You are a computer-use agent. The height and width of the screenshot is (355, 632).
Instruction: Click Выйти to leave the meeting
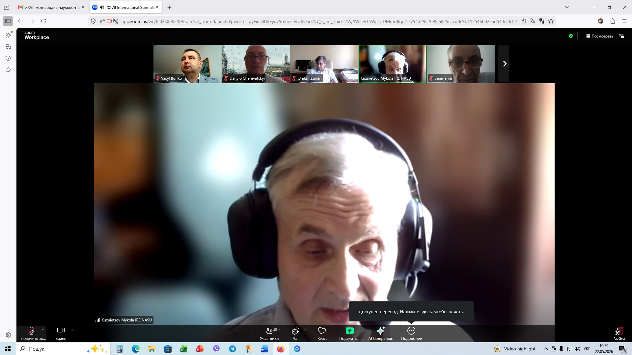coord(619,333)
